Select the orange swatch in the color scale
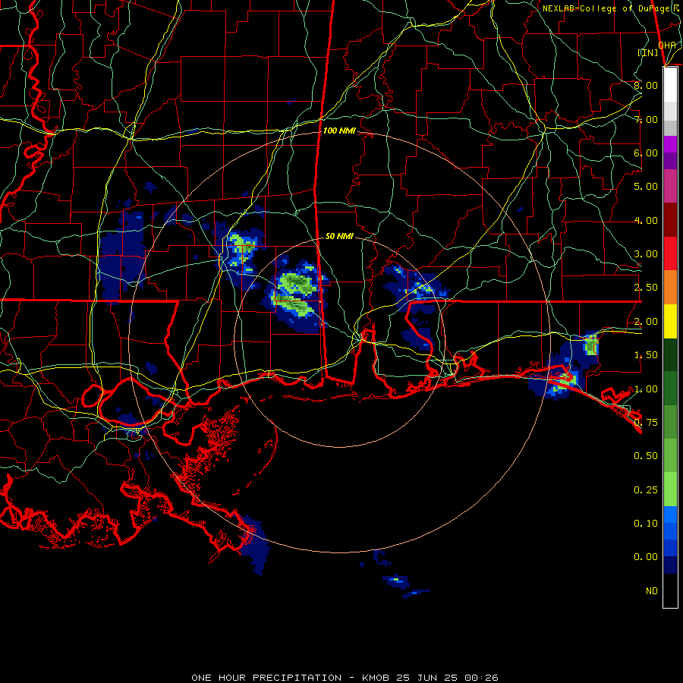683x683 pixels. tap(670, 288)
